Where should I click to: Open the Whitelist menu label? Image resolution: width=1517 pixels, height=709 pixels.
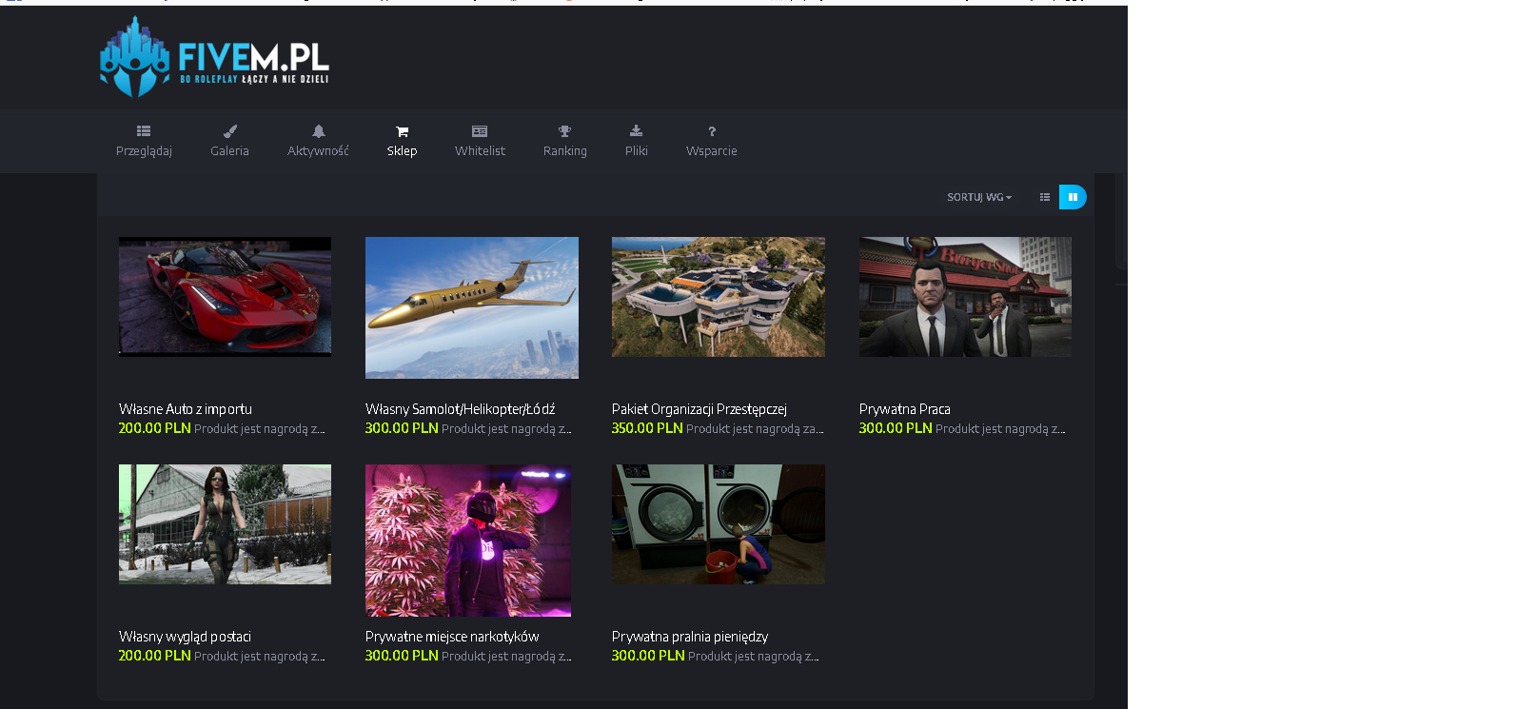480,151
